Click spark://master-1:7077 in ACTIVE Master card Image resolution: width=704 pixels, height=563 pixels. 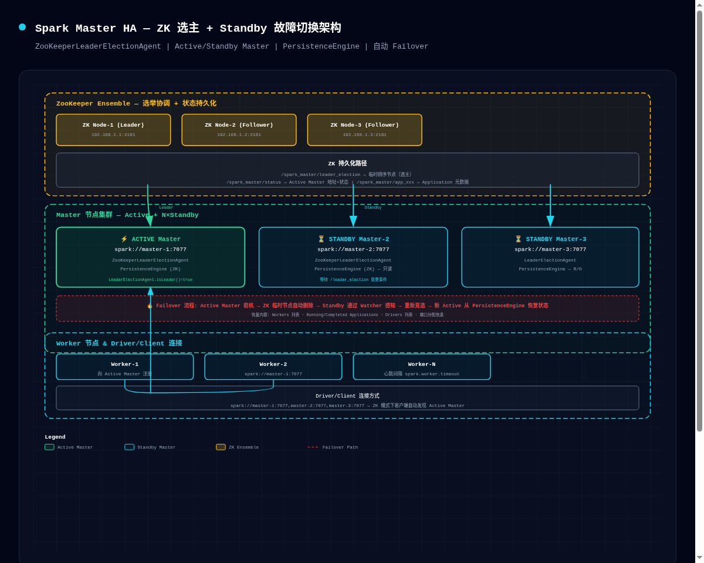pyautogui.click(x=150, y=249)
